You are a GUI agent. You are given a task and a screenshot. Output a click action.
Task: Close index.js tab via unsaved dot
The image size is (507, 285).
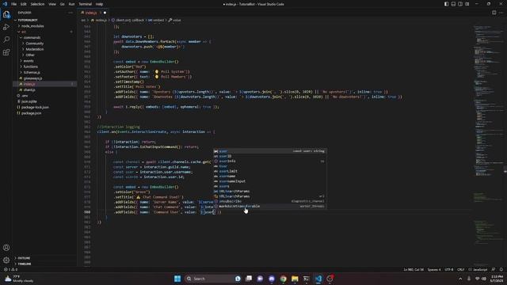pyautogui.click(x=105, y=13)
